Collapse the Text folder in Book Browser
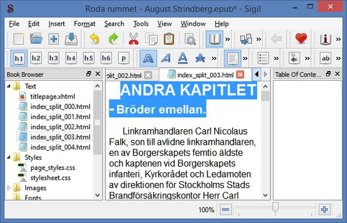Image resolution: width=347 pixels, height=223 pixels. [8, 86]
